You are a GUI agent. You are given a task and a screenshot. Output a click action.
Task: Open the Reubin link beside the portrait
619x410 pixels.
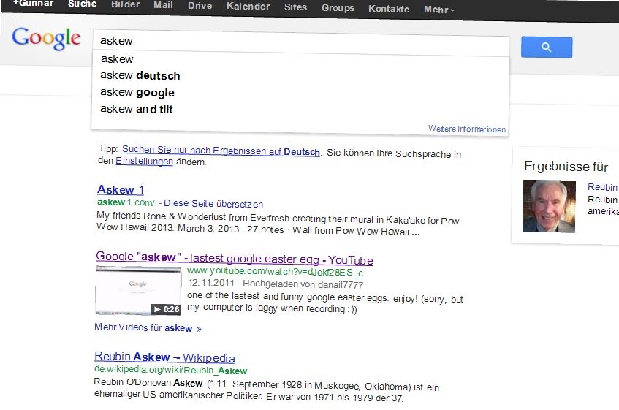click(602, 187)
